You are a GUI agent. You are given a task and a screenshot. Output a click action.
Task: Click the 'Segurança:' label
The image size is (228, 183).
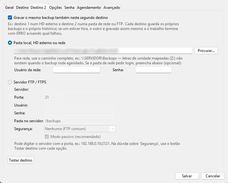point(23,129)
